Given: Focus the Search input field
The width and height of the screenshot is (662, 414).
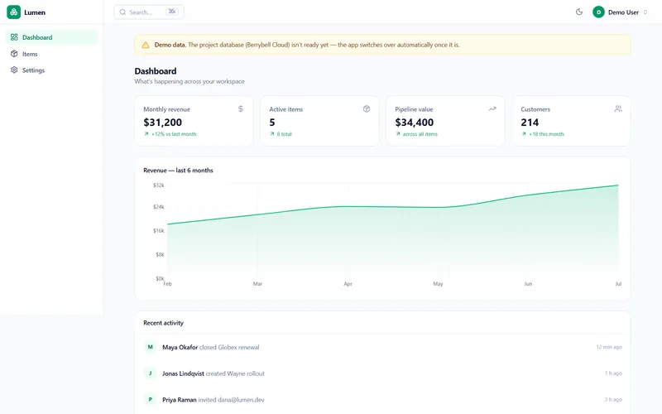Looking at the screenshot, I should coord(149,12).
